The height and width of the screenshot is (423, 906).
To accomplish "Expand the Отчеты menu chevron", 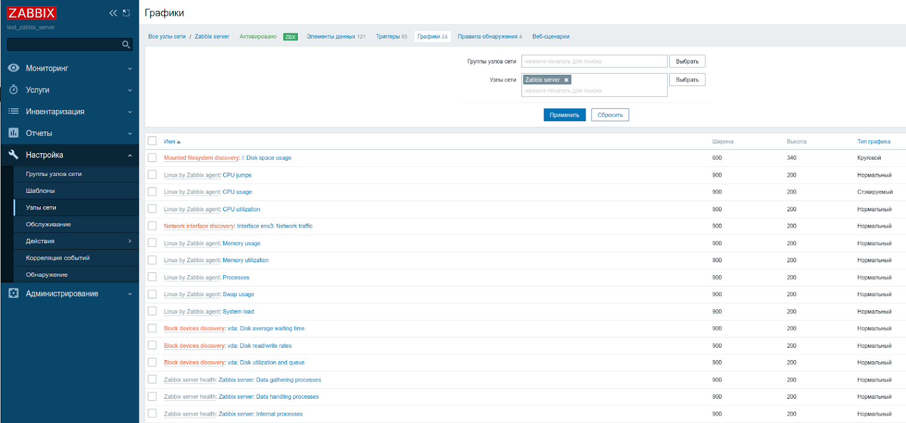I will point(130,134).
